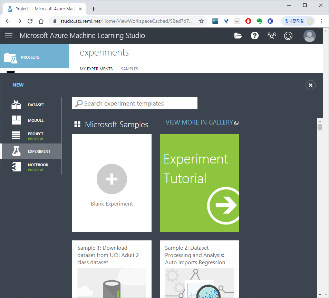Open the Chrome three-dot menu
Screen dimensions: 329x298
pos(321,21)
